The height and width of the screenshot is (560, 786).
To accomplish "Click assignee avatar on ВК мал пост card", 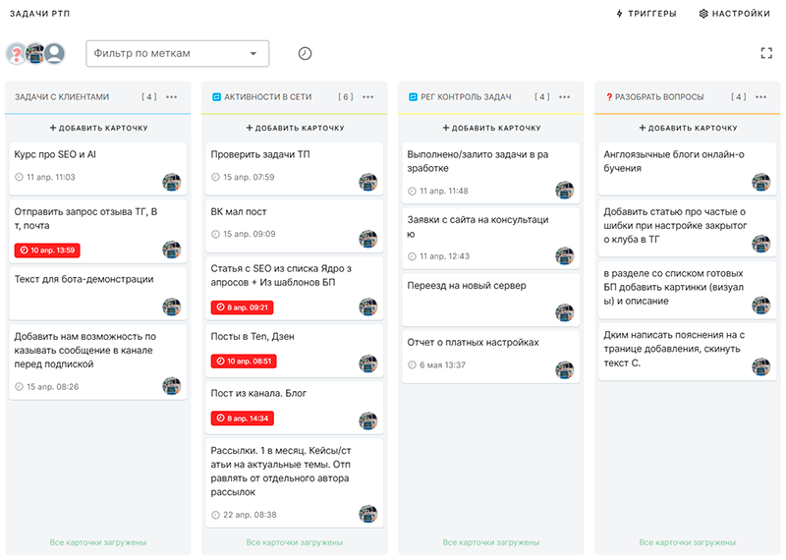I will point(368,239).
